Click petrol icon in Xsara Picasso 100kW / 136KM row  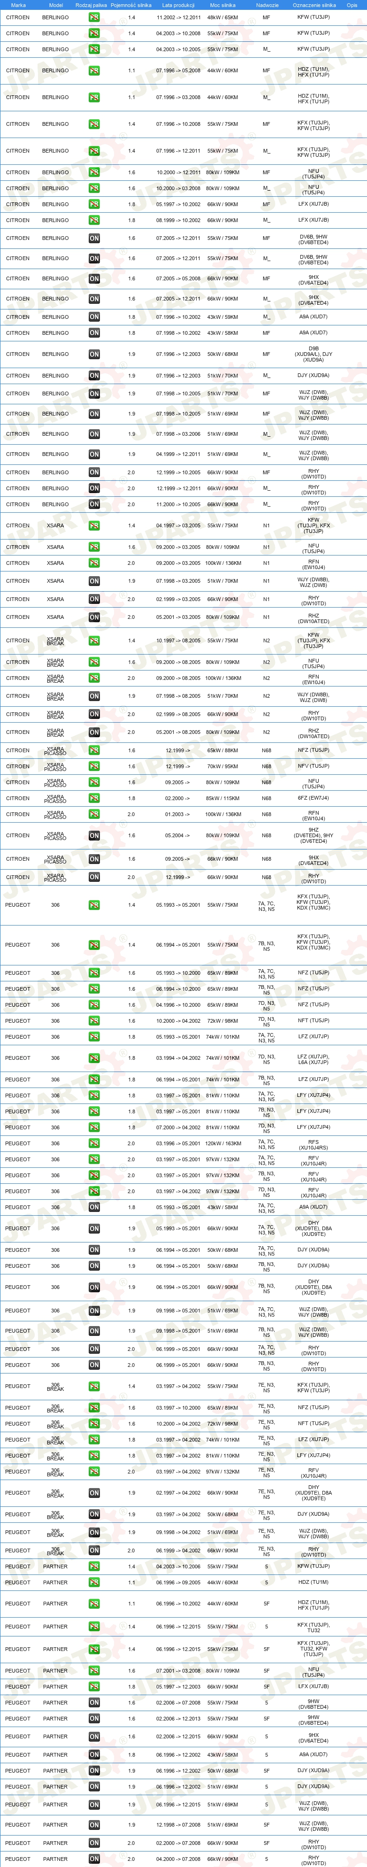point(94,814)
